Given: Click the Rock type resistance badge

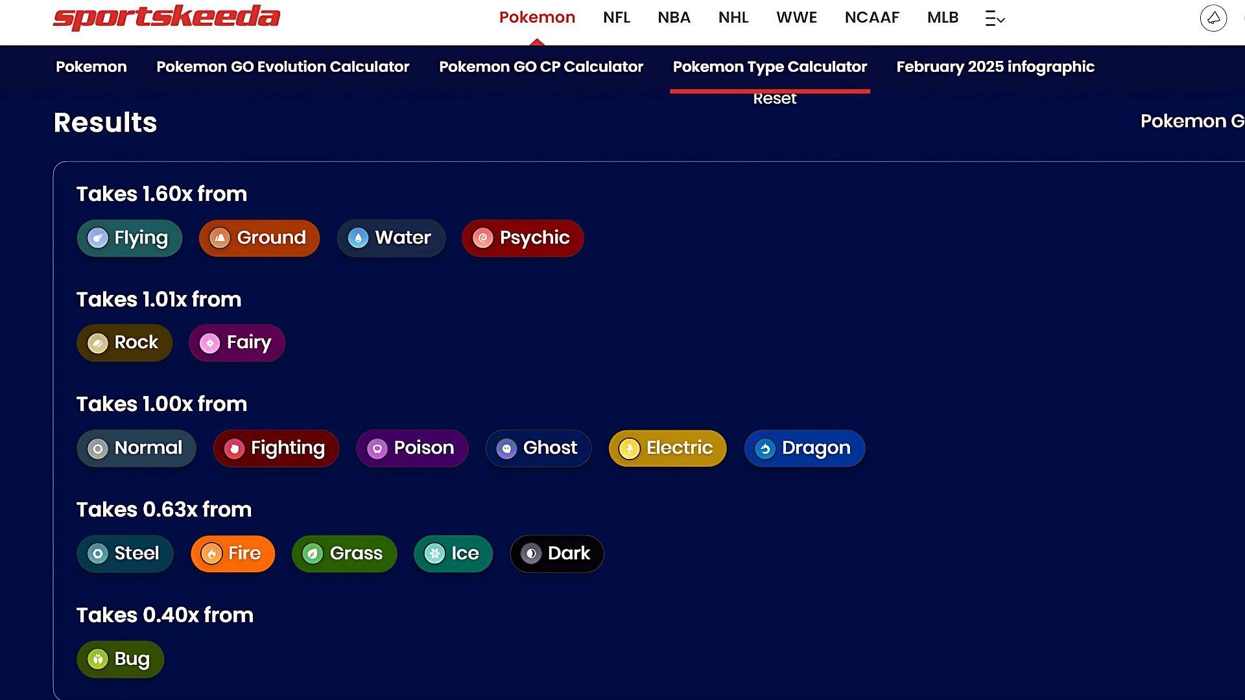Looking at the screenshot, I should 124,343.
